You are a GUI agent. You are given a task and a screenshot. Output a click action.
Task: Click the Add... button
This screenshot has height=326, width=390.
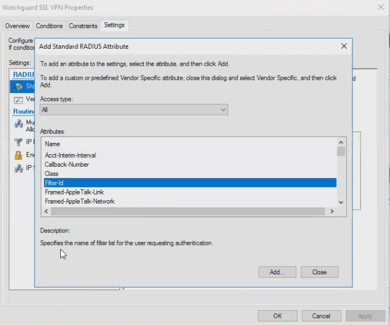click(x=276, y=272)
